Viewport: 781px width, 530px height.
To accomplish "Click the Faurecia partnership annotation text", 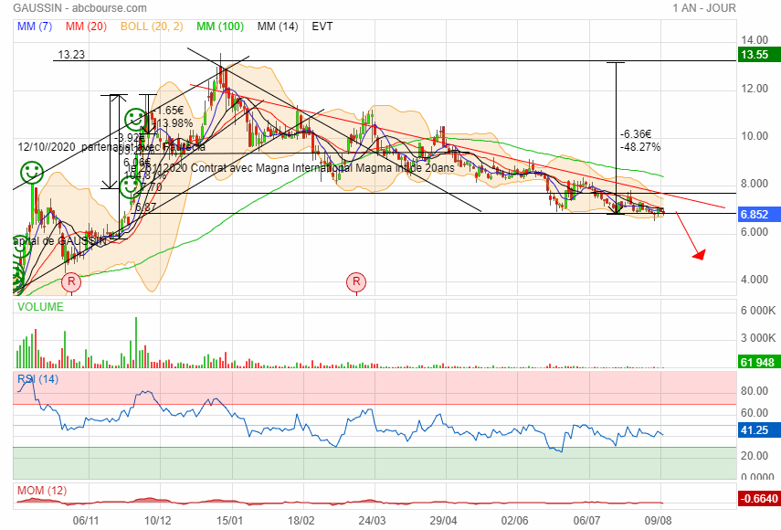I will pos(111,147).
